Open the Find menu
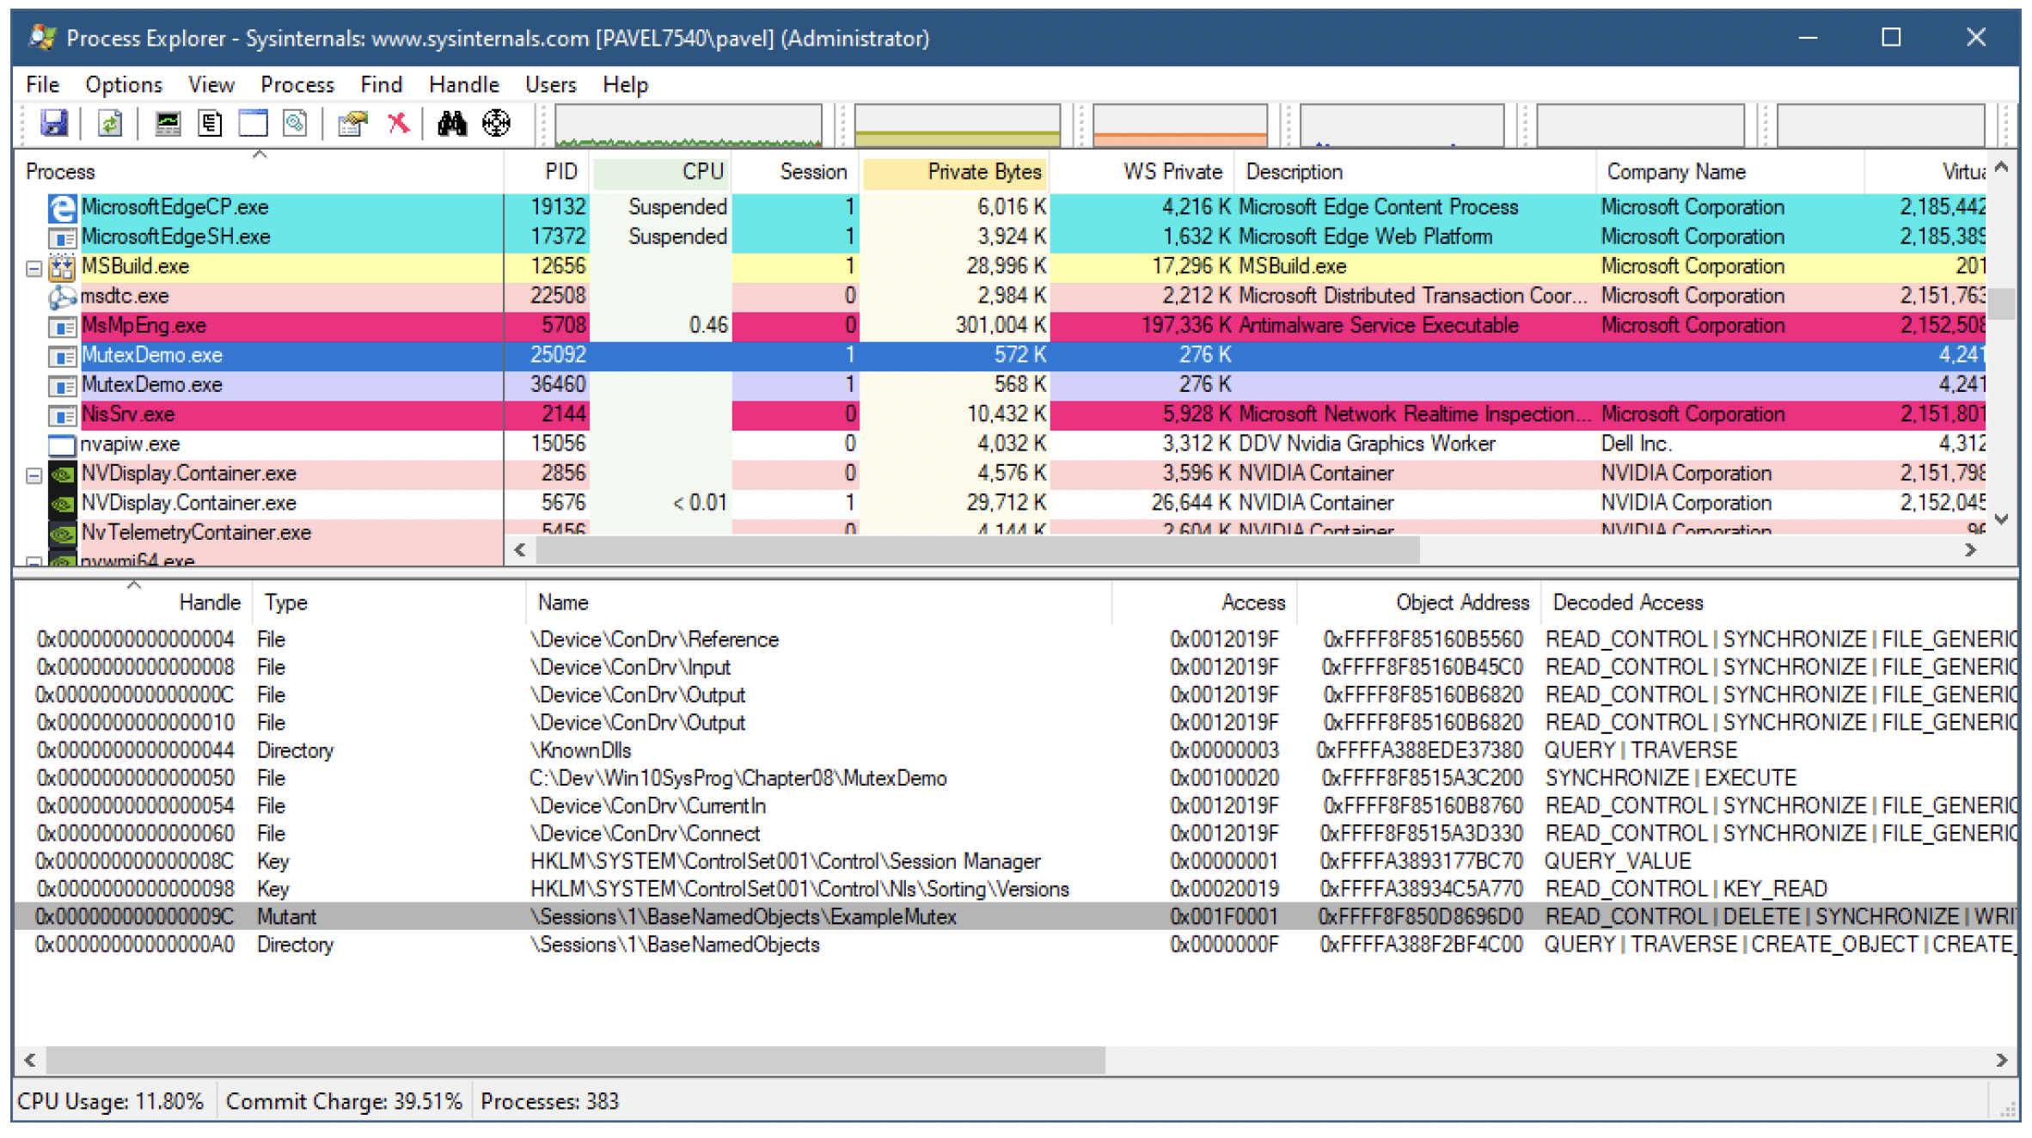 [382, 85]
